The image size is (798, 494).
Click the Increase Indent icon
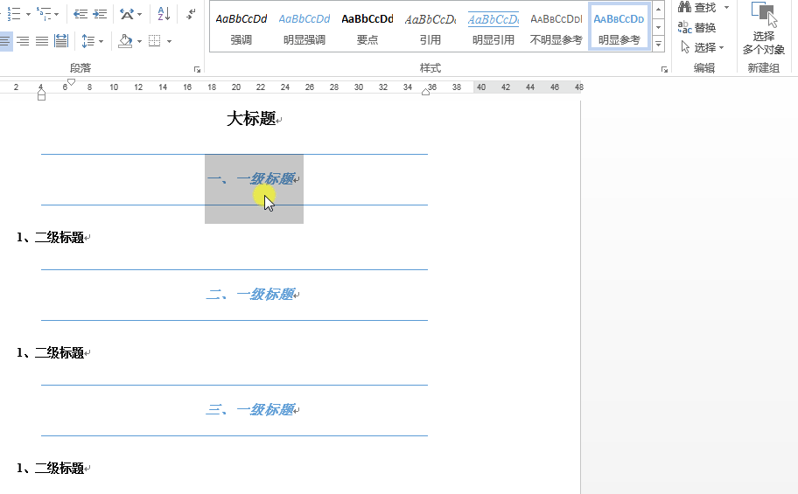100,14
